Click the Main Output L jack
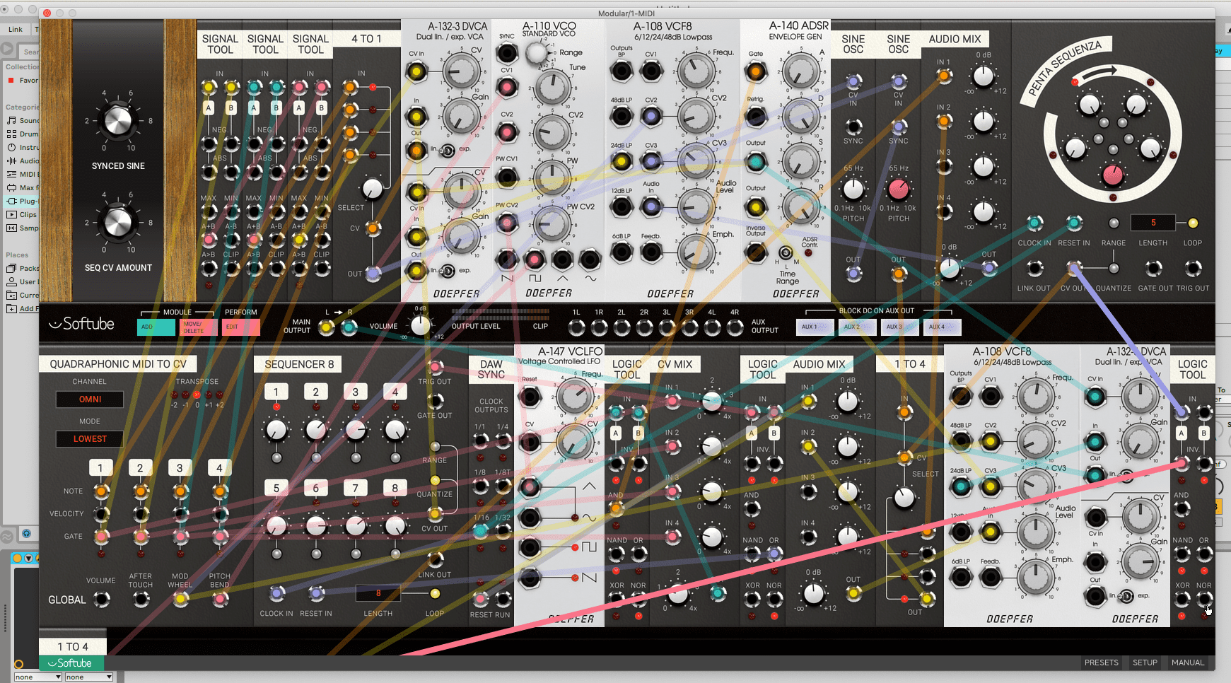 [x=326, y=327]
